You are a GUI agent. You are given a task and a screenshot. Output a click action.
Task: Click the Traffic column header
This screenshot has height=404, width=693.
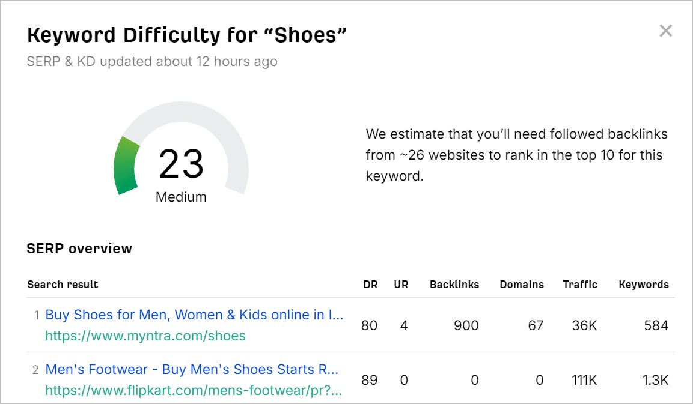(x=579, y=285)
